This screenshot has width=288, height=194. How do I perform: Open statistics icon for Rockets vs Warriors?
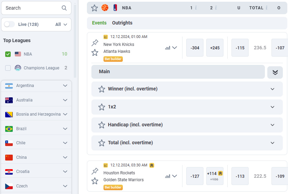click(168, 176)
